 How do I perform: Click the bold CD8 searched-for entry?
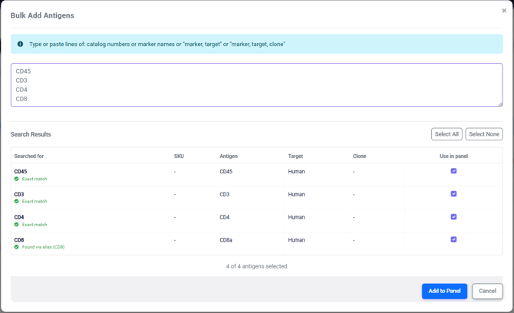(x=19, y=240)
